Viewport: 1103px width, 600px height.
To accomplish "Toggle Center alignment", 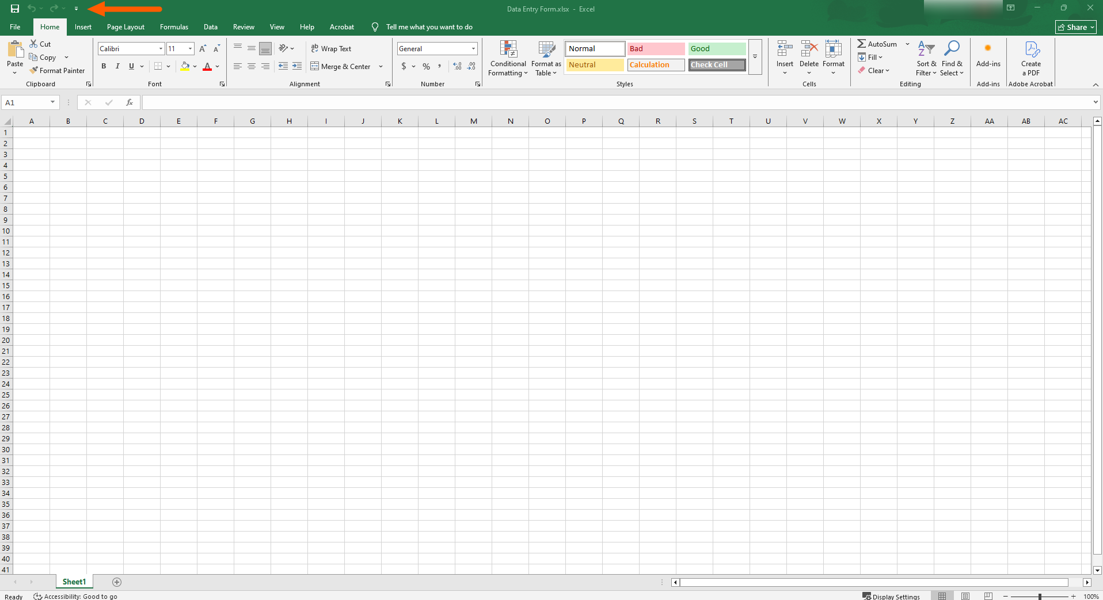I will [x=251, y=66].
